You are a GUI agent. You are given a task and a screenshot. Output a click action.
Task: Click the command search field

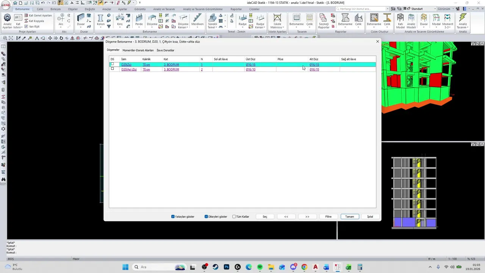tap(360, 9)
